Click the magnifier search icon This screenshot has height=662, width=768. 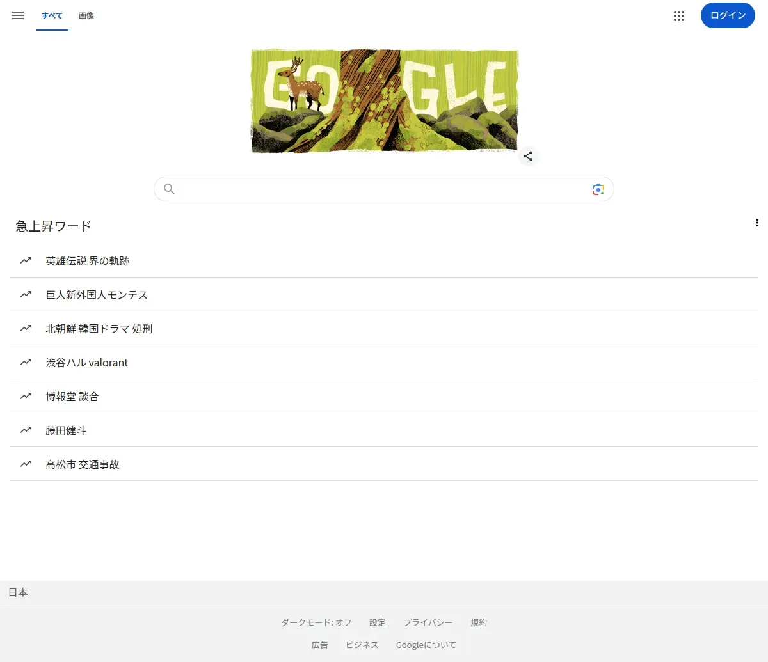coord(169,189)
